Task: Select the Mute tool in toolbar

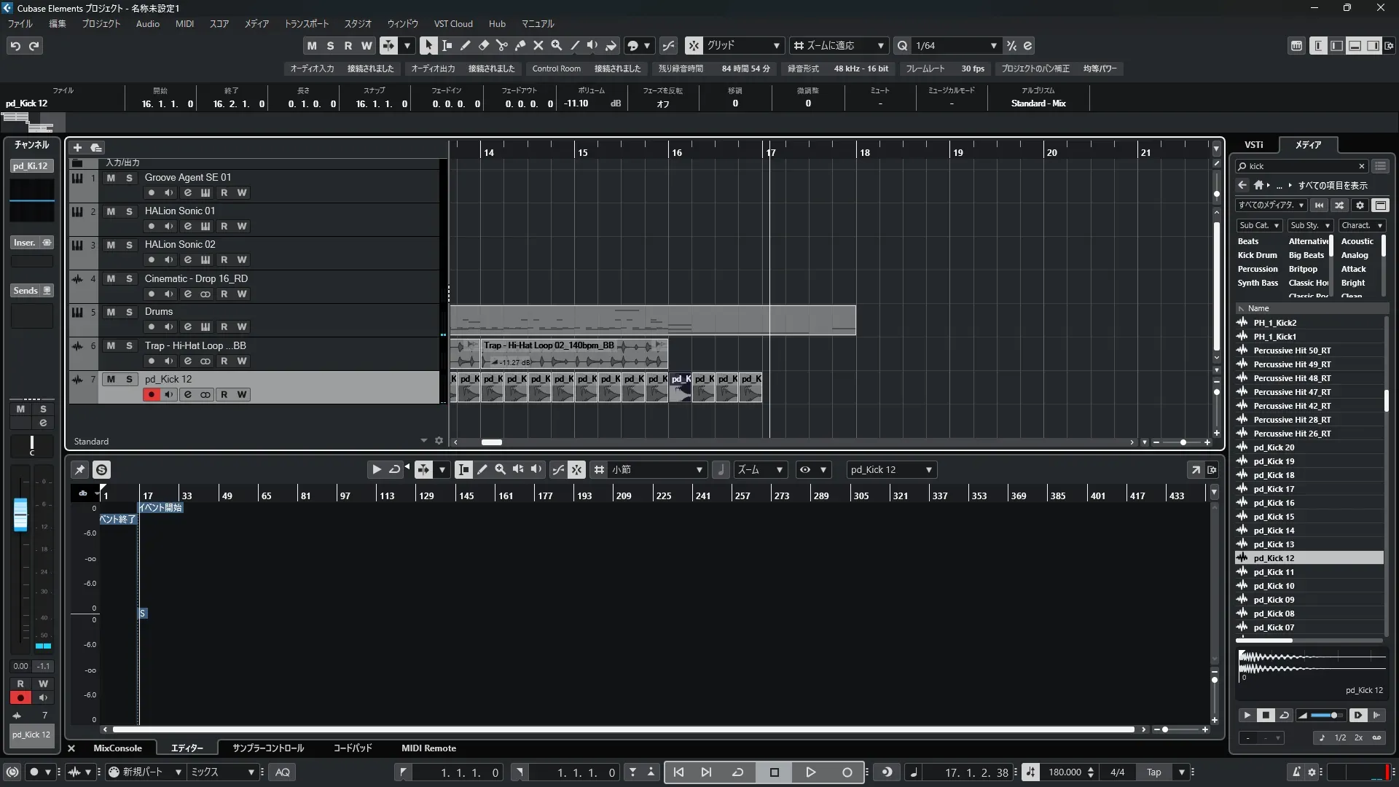Action: 538,46
